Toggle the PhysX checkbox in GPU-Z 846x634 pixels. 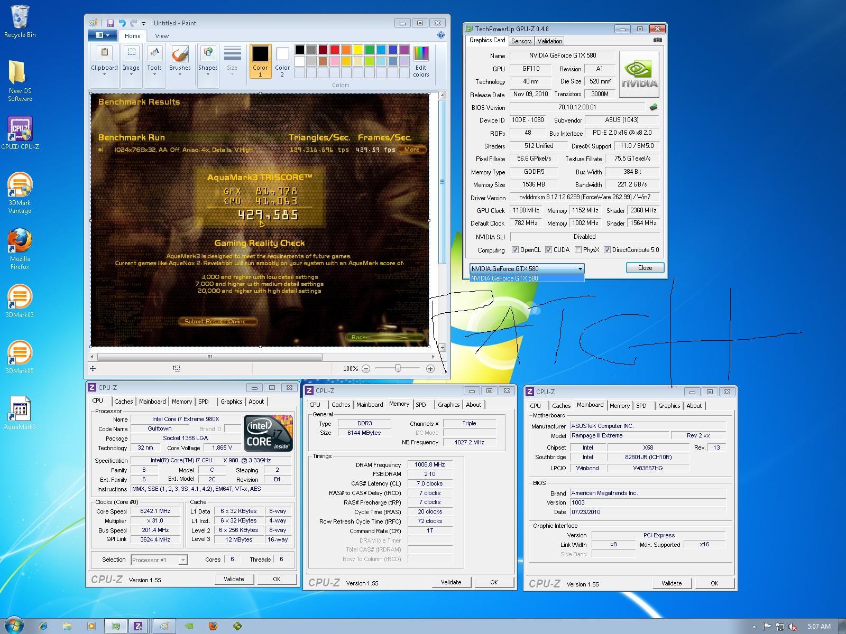pos(578,250)
